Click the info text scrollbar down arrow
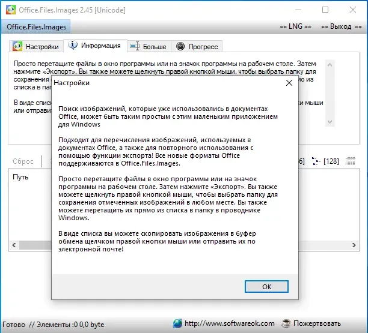Image resolution: width=368 pixels, height=333 pixels. [330, 122]
